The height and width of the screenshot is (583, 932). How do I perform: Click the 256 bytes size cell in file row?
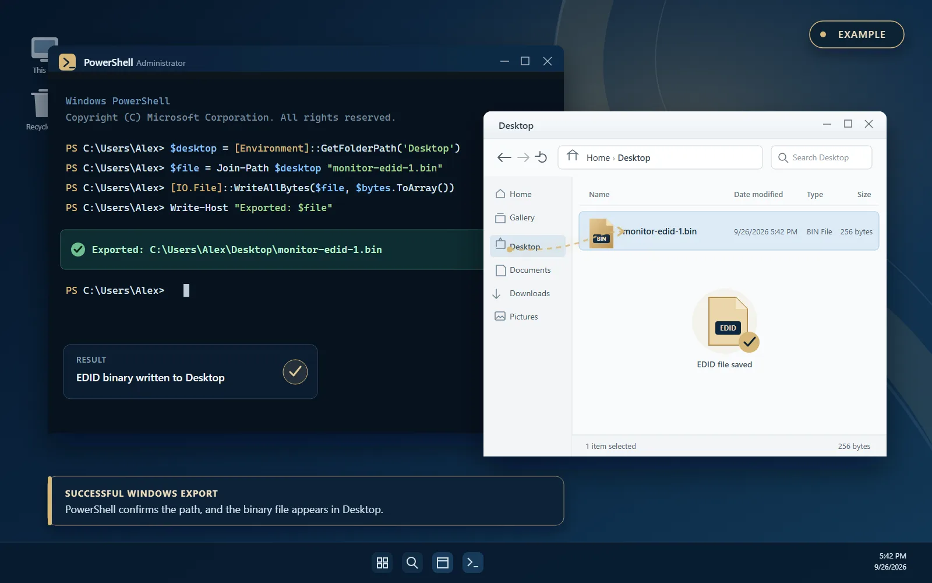(x=856, y=232)
